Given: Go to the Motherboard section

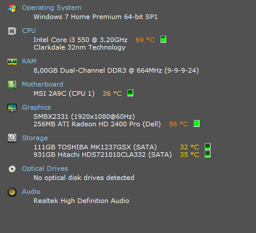Looking at the screenshot, I should coord(43,84).
